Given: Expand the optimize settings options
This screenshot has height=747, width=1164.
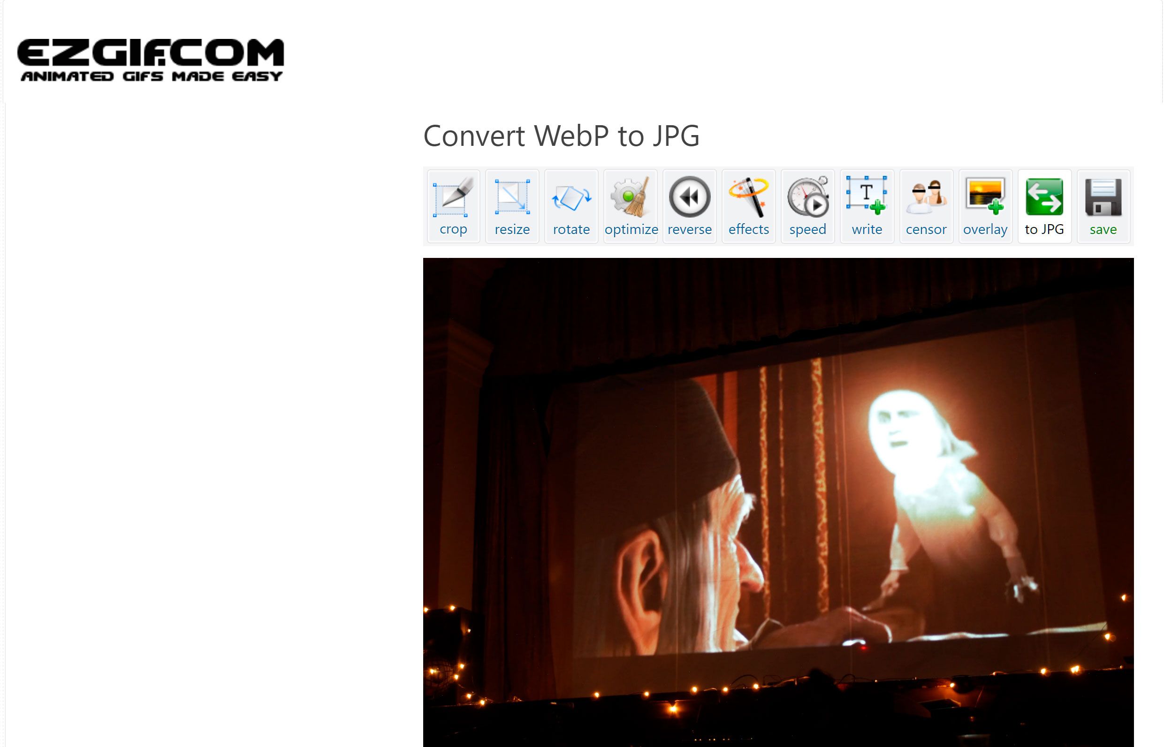Looking at the screenshot, I should (x=631, y=206).
